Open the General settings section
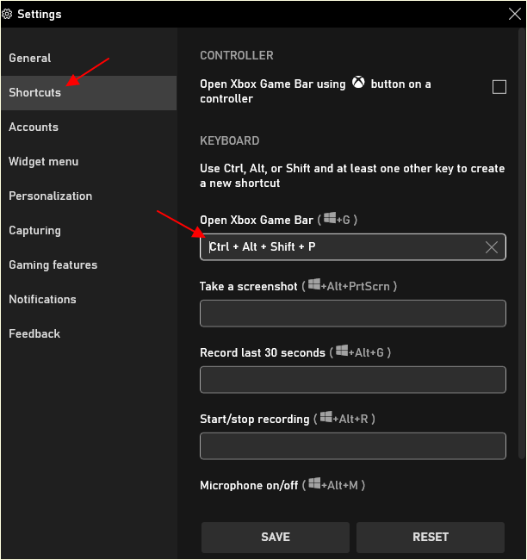 click(x=89, y=58)
